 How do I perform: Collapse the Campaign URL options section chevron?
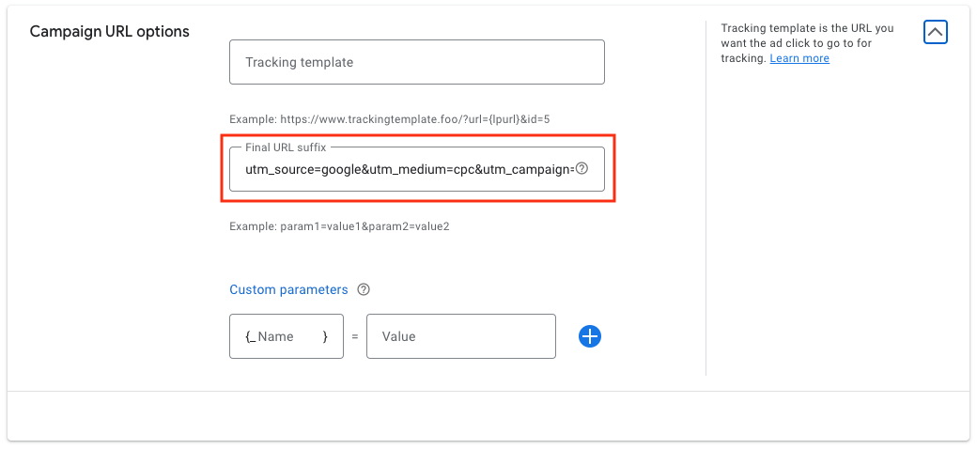pos(936,32)
